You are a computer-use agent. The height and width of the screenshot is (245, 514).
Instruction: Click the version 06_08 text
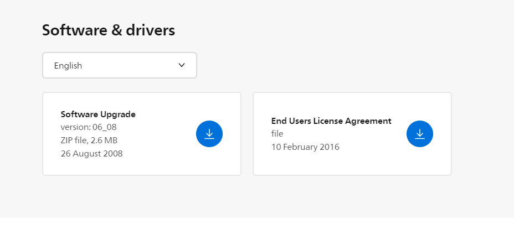[89, 127]
